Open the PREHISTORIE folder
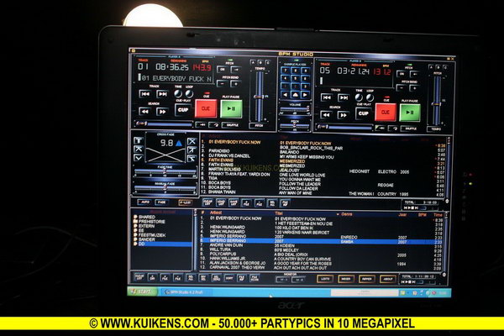 [x=150, y=222]
